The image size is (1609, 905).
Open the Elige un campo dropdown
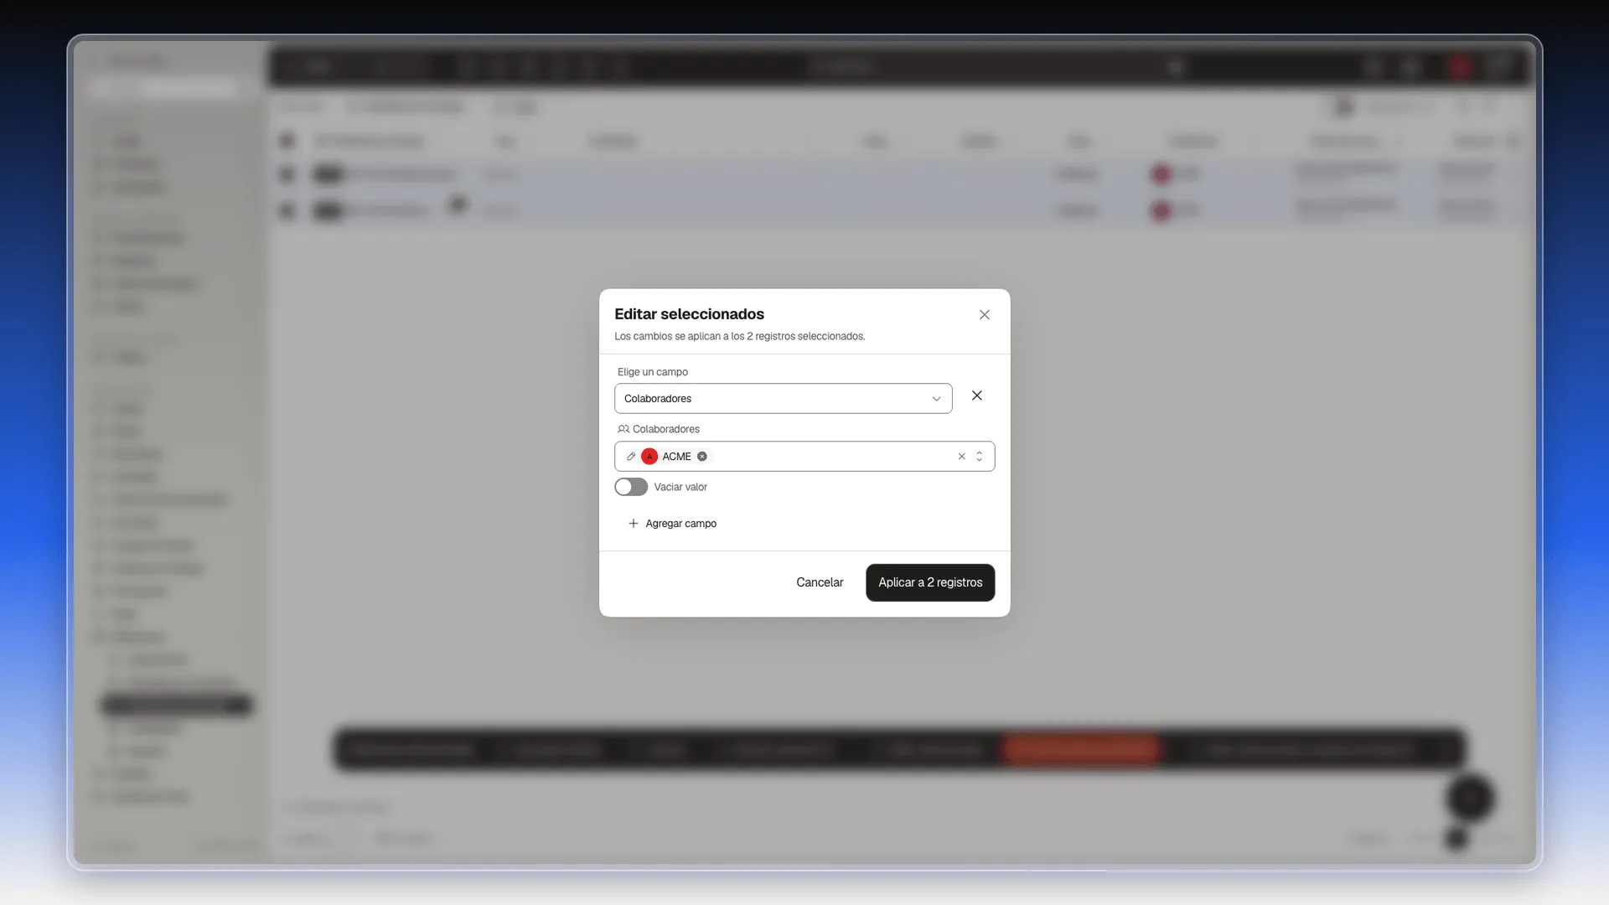783,399
